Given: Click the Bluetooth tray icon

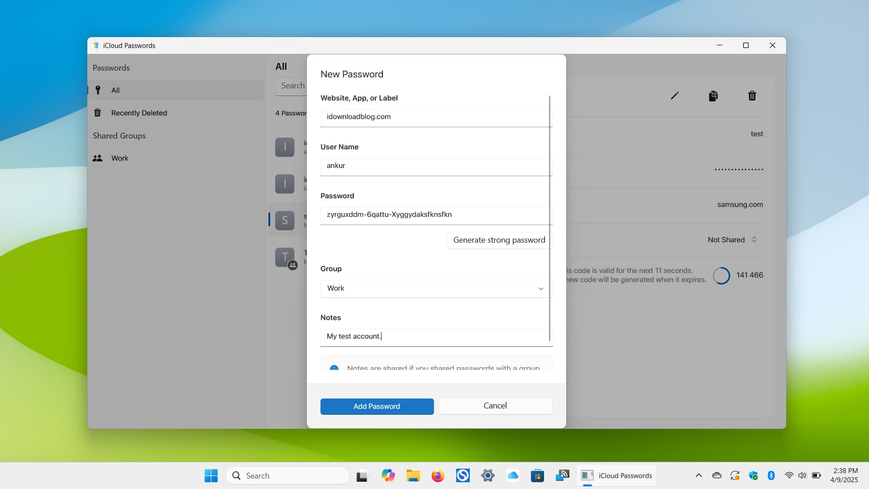Looking at the screenshot, I should (x=771, y=475).
